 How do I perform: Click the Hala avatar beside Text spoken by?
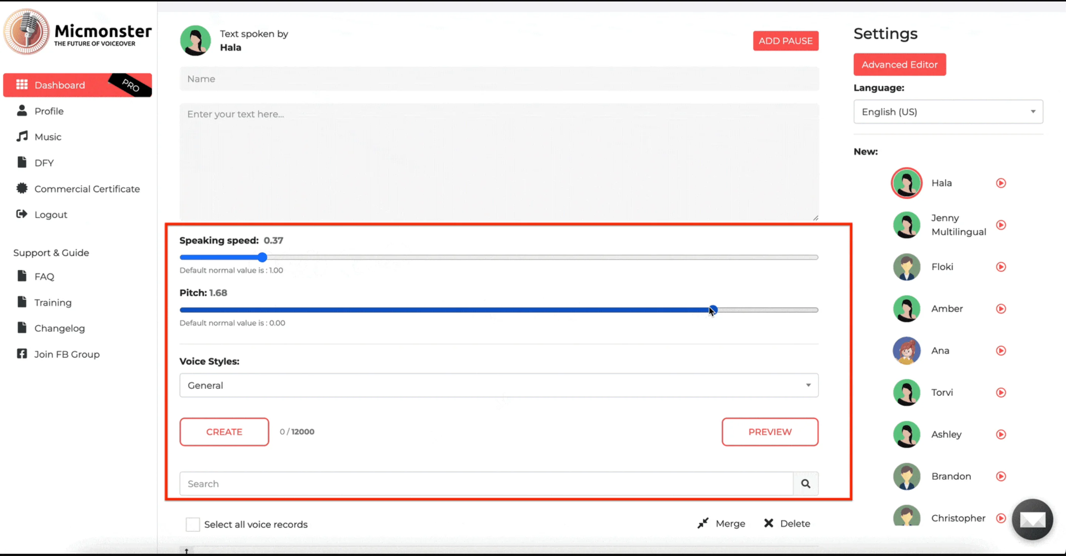(195, 41)
